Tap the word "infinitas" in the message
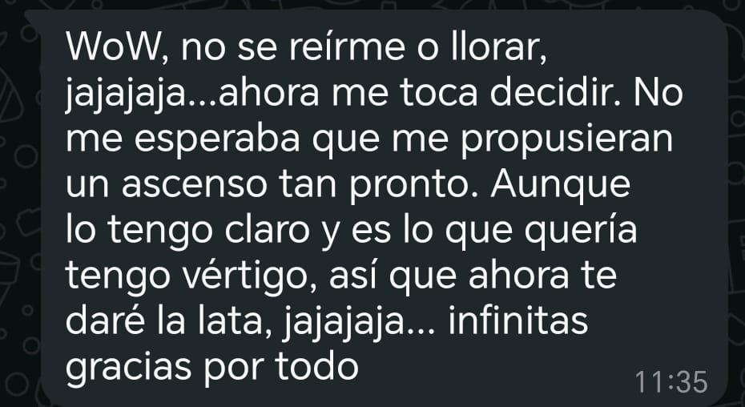 click(517, 321)
